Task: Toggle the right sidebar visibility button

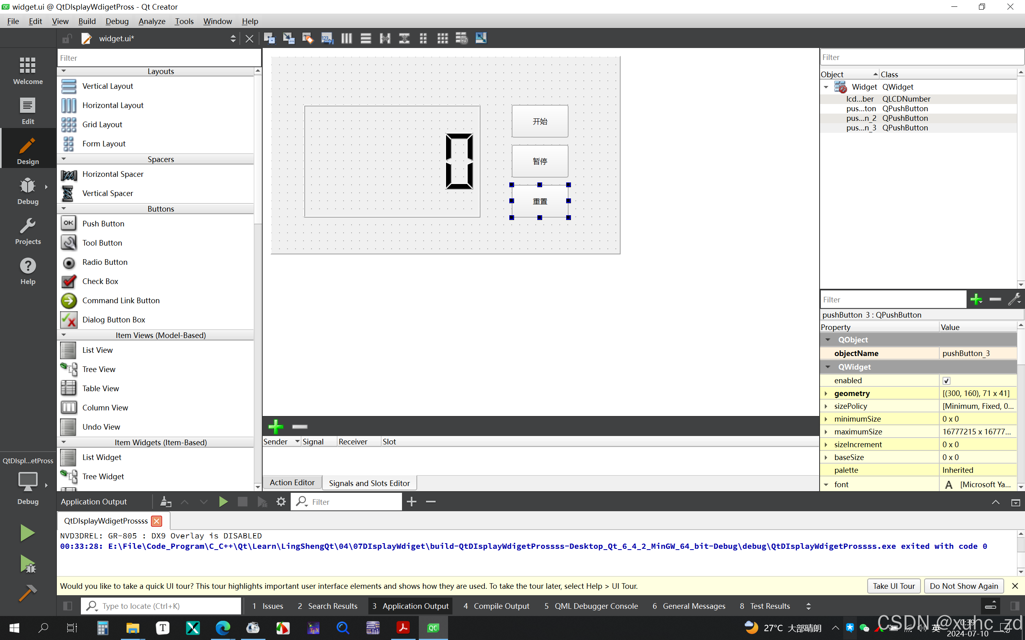Action: point(1015,606)
